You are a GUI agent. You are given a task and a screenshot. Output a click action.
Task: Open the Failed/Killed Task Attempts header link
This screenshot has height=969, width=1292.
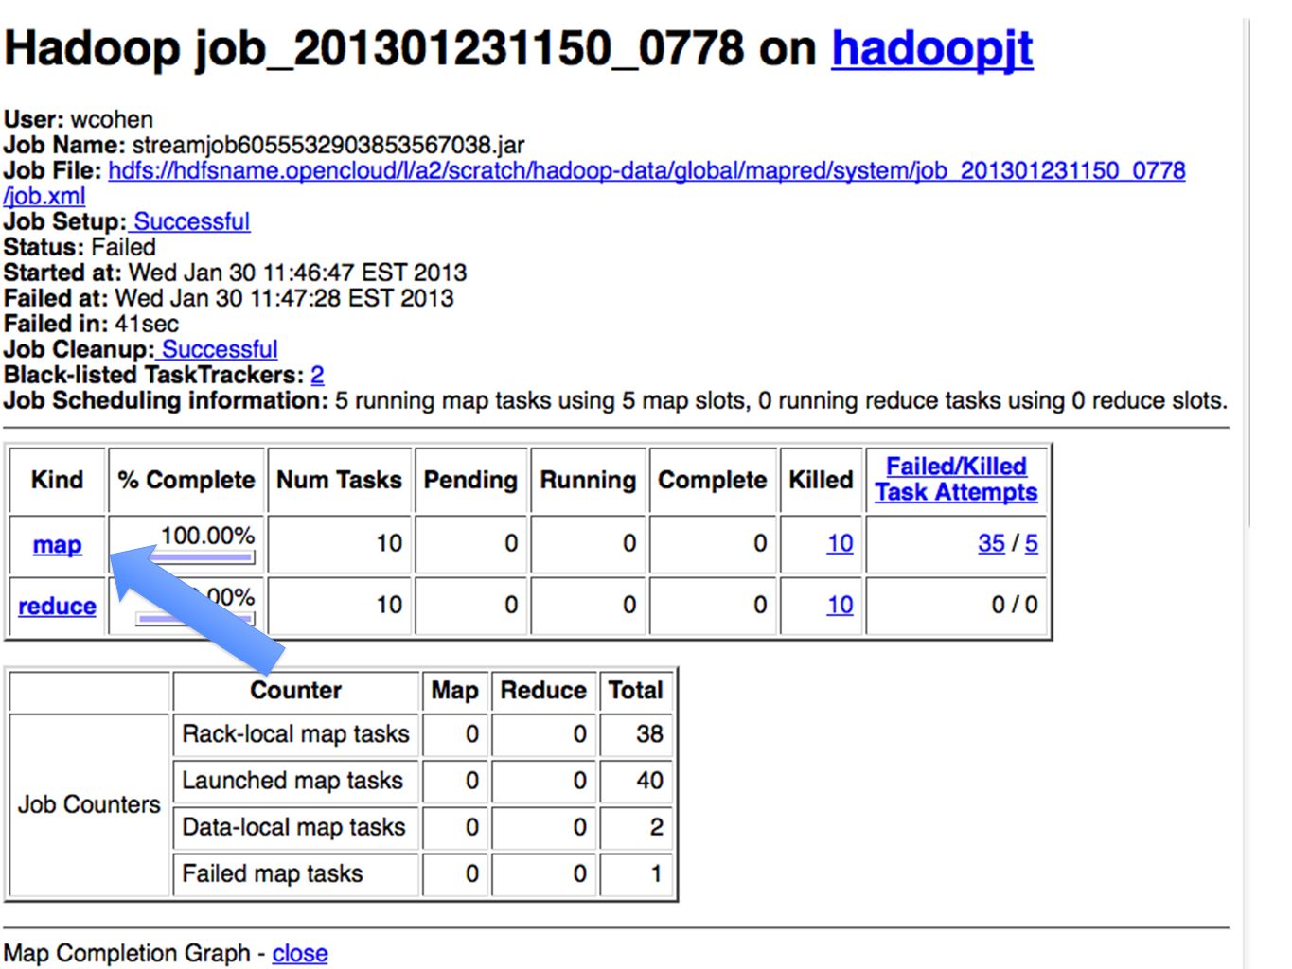[x=956, y=479]
